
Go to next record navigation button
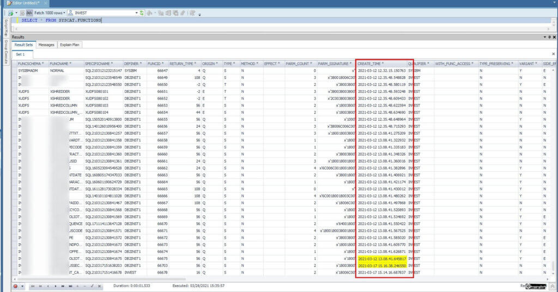click(x=56, y=286)
